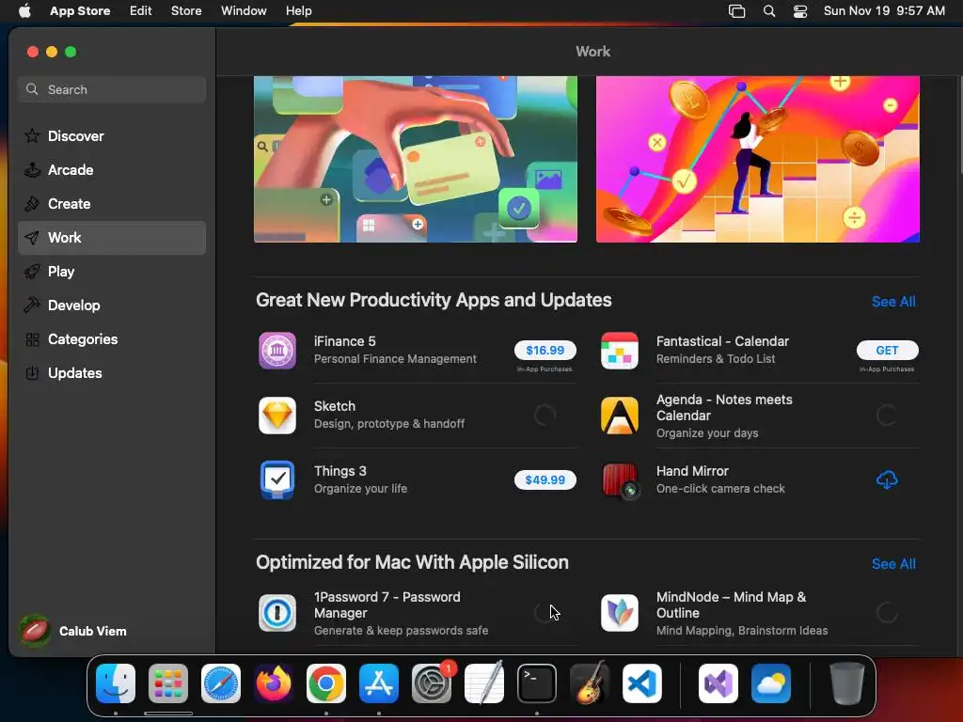Open Spotlight search in menu bar
This screenshot has width=963, height=722.
769,11
